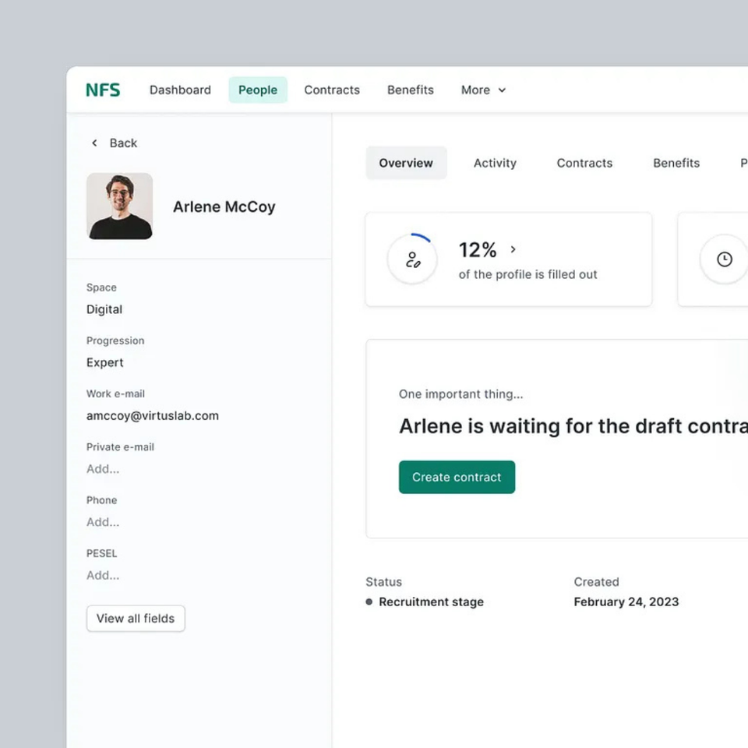Open the Contracts profile tab

coord(584,163)
